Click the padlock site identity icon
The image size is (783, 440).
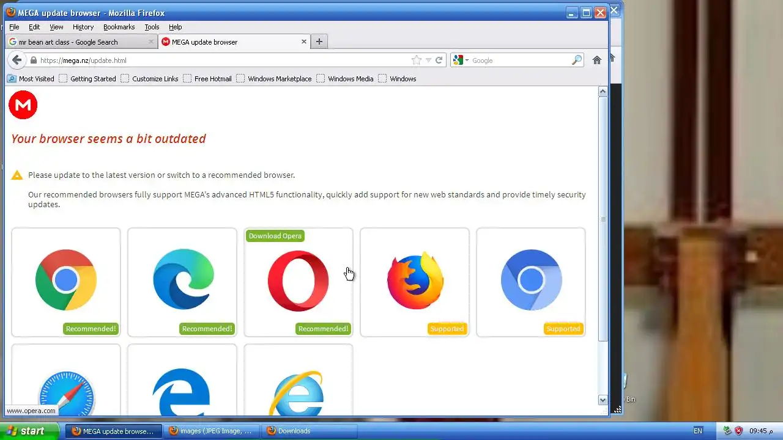click(34, 61)
